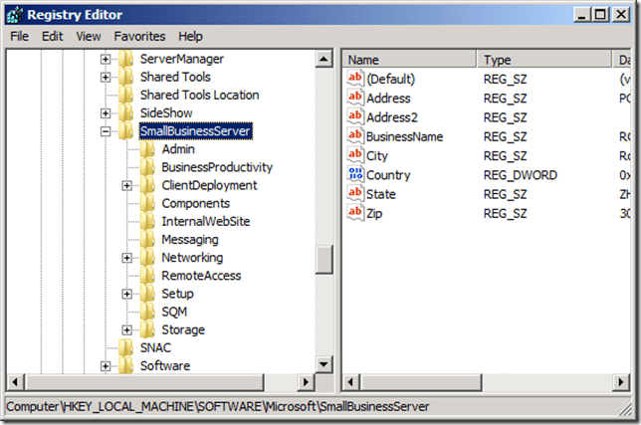The image size is (641, 425).
Task: Open the Help menu
Action: point(190,37)
